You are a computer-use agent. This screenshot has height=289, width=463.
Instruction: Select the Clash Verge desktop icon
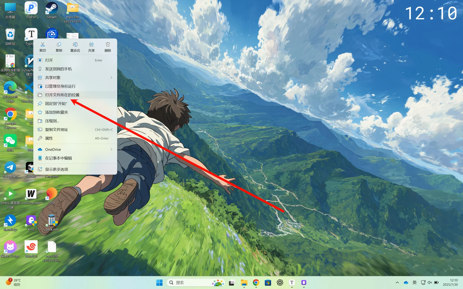click(10, 249)
